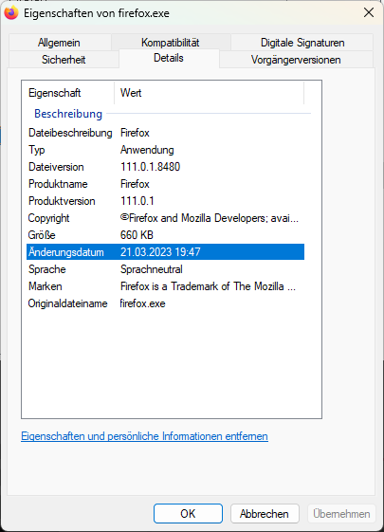This screenshot has width=384, height=532.
Task: Click the highlighted Änderungsdatum row
Action: click(x=166, y=251)
